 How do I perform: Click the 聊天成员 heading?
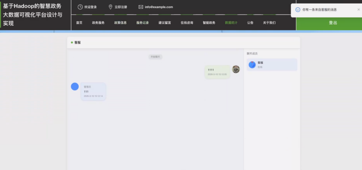252,53
